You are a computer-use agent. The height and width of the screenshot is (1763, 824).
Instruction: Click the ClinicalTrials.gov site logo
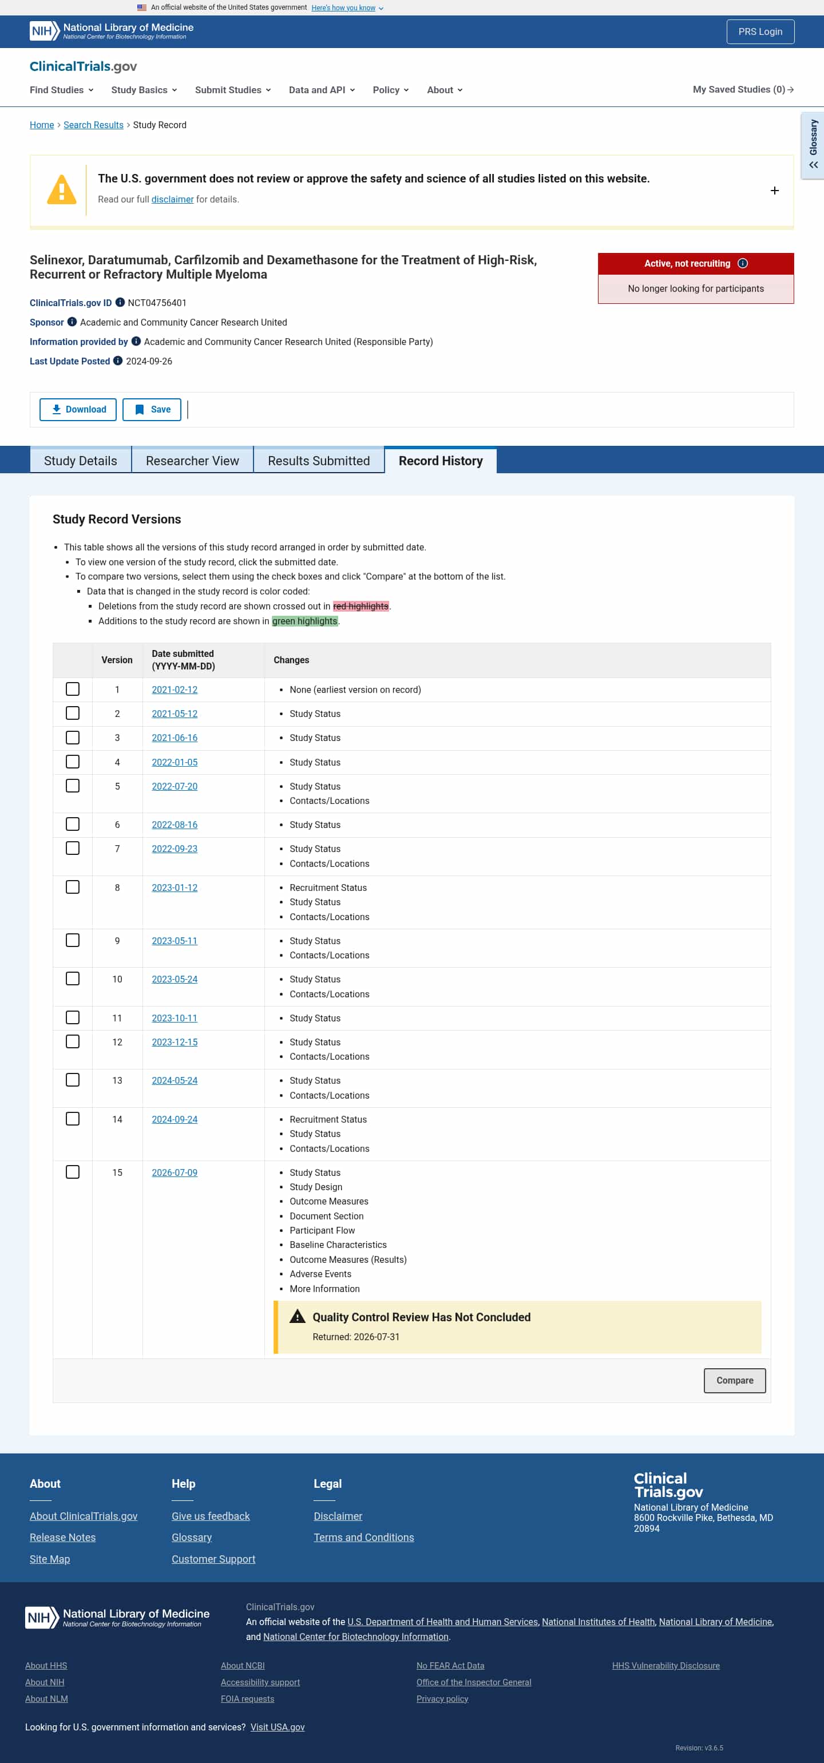click(83, 66)
